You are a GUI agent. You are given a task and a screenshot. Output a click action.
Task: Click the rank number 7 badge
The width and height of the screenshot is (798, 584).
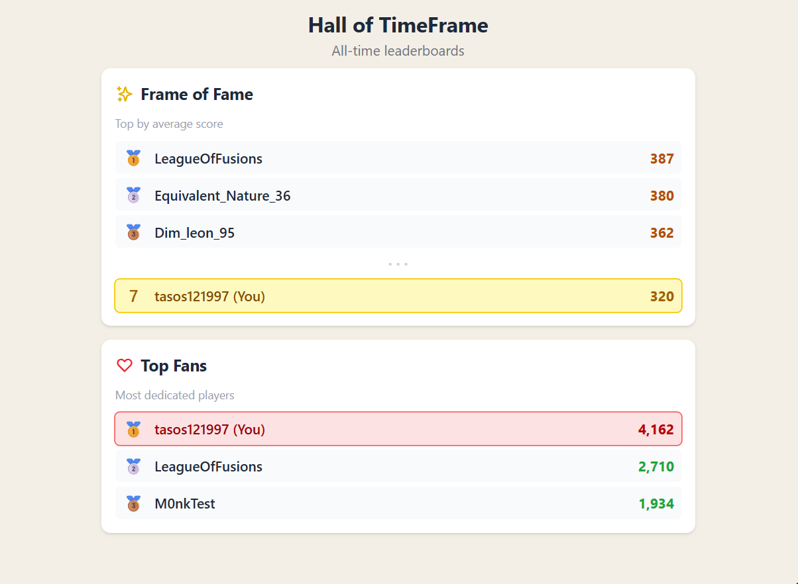pyautogui.click(x=134, y=296)
